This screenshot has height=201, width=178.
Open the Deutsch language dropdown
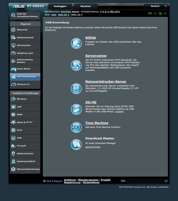(156, 6)
